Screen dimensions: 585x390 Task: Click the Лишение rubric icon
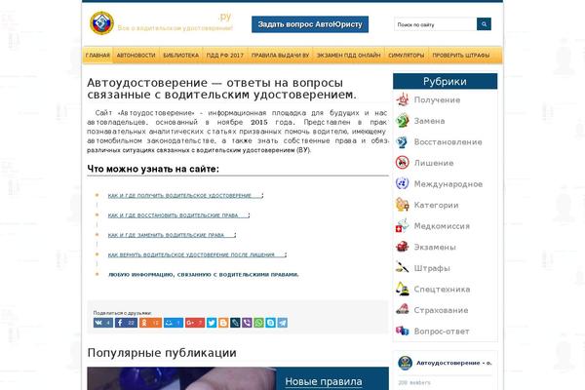(402, 163)
